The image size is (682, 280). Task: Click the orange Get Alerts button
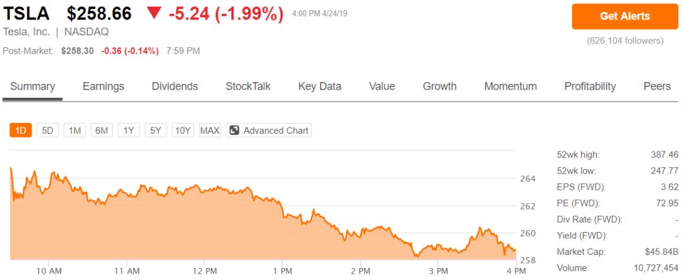tap(625, 16)
